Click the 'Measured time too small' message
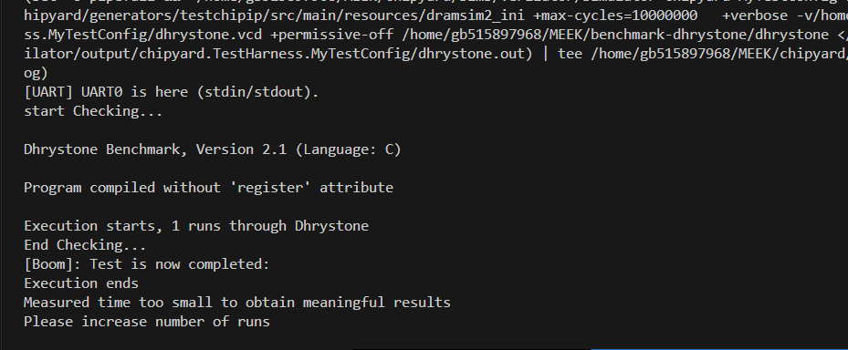The height and width of the screenshot is (350, 848). pos(237,303)
